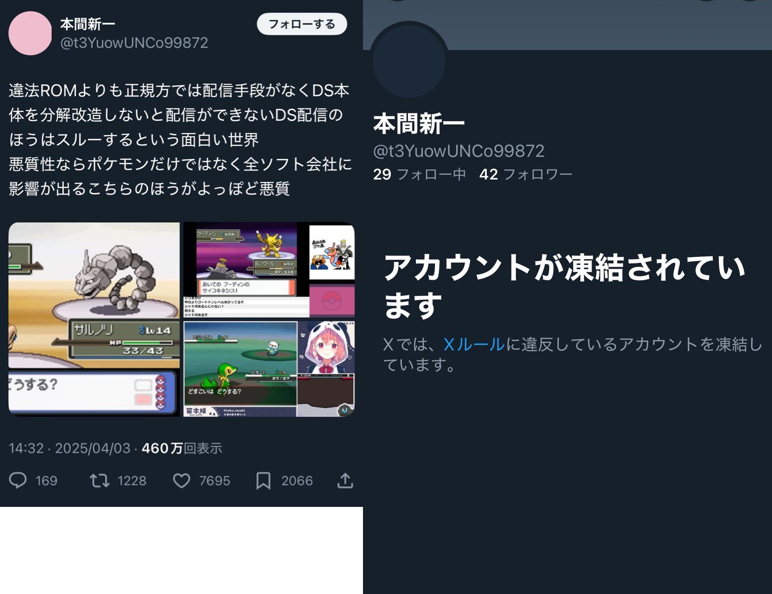Open the Snivy versus Oshawott battle thumbnail
Image resolution: width=772 pixels, height=594 pixels.
240,369
